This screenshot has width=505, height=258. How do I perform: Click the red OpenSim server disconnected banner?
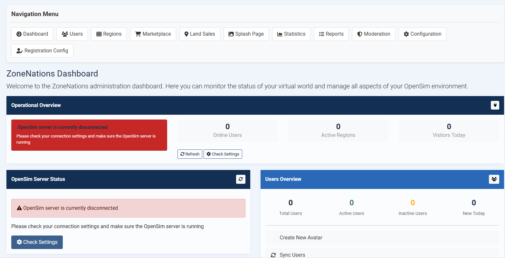pyautogui.click(x=89, y=135)
